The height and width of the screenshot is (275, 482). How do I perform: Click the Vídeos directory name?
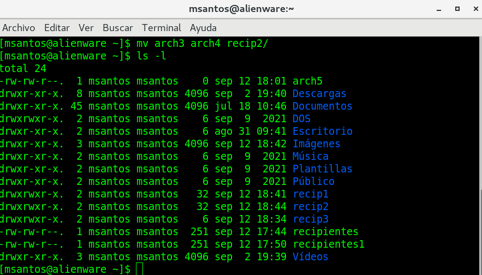pyautogui.click(x=310, y=256)
